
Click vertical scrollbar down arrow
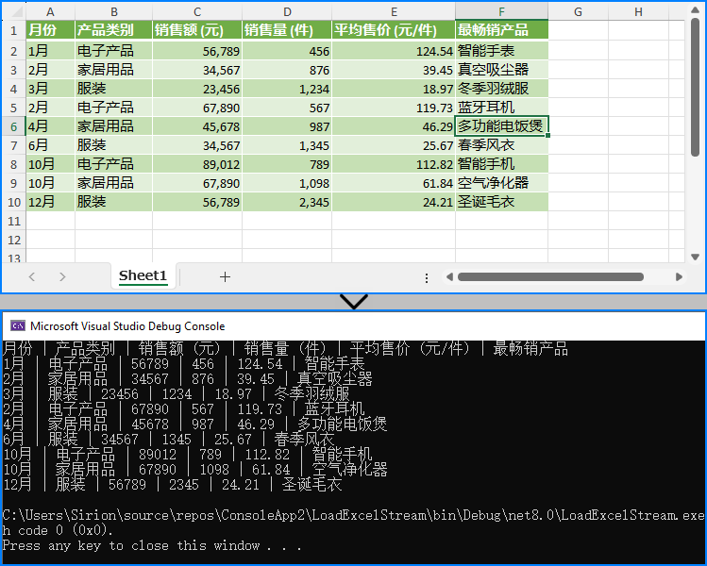[x=695, y=257]
